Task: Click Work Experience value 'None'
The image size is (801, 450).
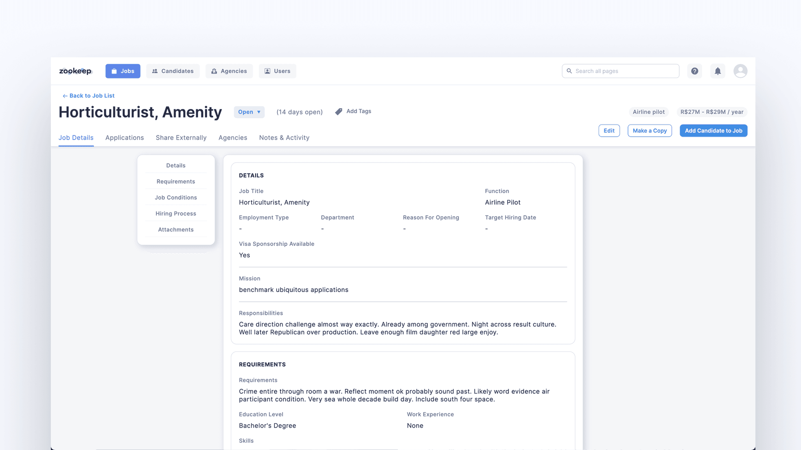Action: [x=415, y=426]
